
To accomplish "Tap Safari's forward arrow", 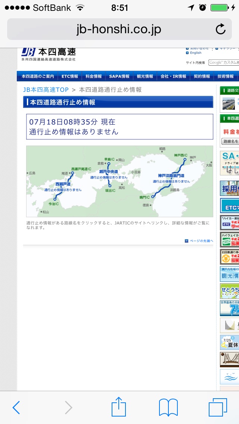I will pos(68,408).
